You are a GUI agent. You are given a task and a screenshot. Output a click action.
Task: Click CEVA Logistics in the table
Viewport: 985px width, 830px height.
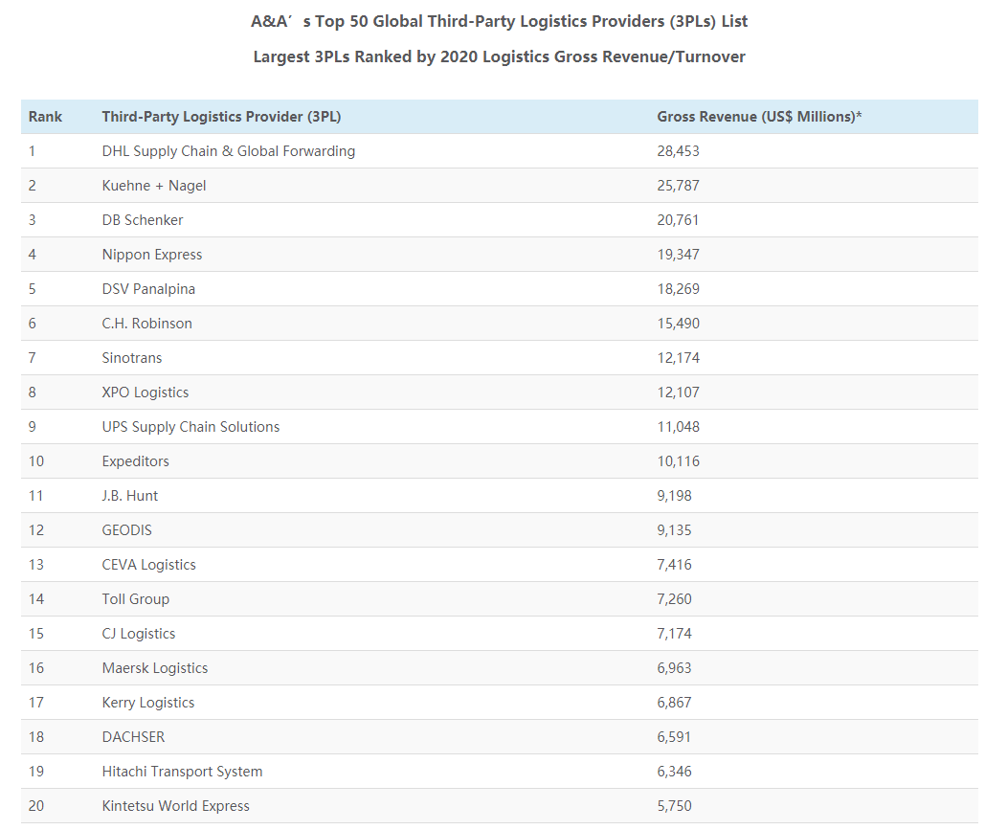tap(148, 565)
